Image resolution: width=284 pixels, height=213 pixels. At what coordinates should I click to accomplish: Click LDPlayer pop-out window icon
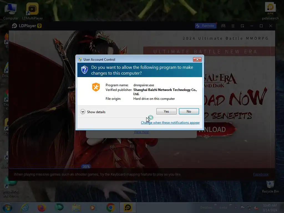click(242, 26)
